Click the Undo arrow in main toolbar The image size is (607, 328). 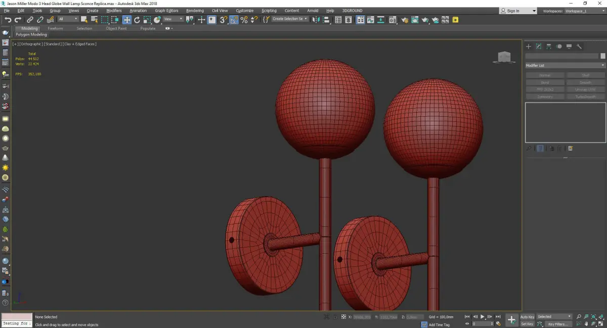[x=8, y=20]
